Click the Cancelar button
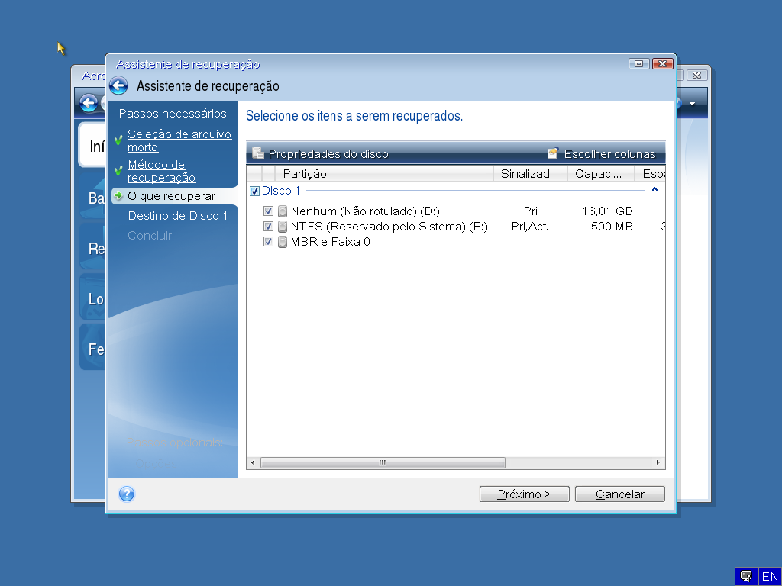Image resolution: width=782 pixels, height=586 pixels. pyautogui.click(x=620, y=494)
